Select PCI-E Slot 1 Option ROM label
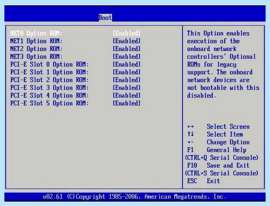 pyautogui.click(x=49, y=72)
